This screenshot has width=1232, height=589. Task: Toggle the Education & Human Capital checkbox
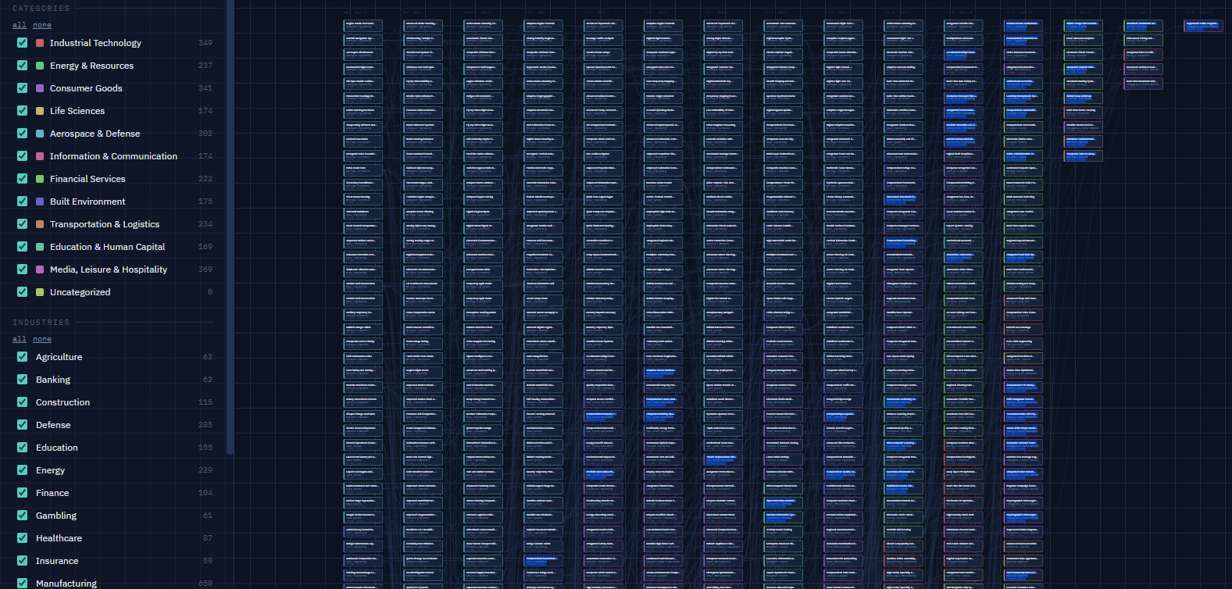pyautogui.click(x=23, y=247)
